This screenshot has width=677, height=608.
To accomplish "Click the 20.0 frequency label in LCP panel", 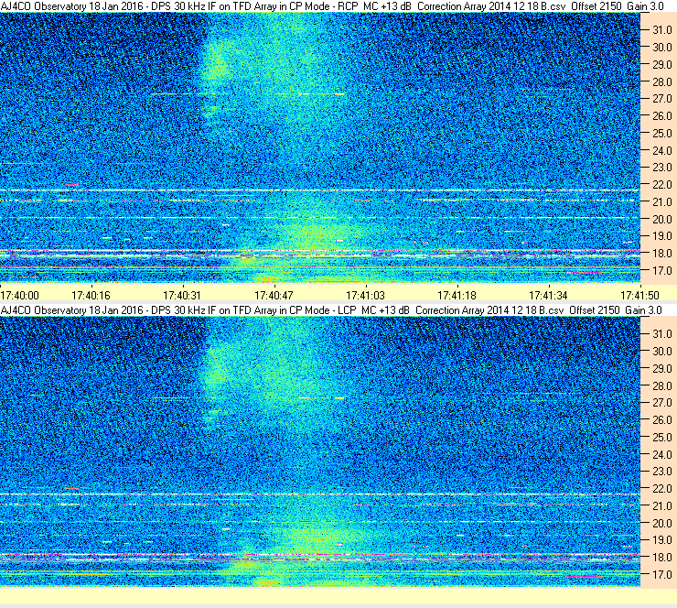I will (x=661, y=524).
